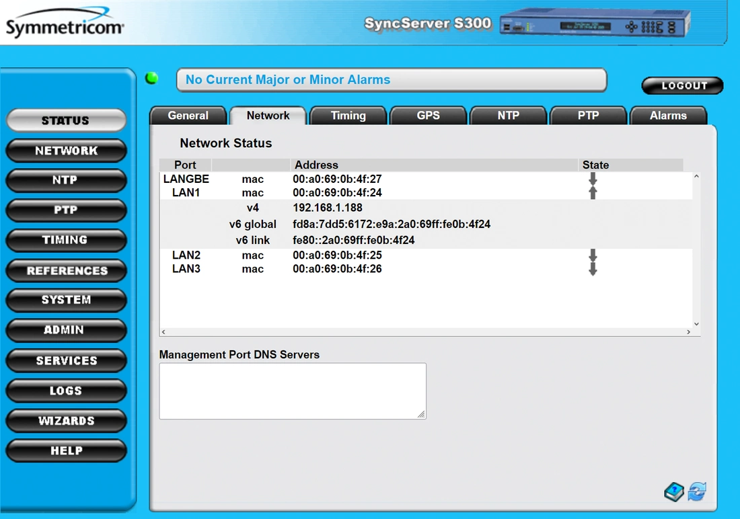This screenshot has height=519, width=740.
Task: Switch to the PTP status tab
Action: 588,116
